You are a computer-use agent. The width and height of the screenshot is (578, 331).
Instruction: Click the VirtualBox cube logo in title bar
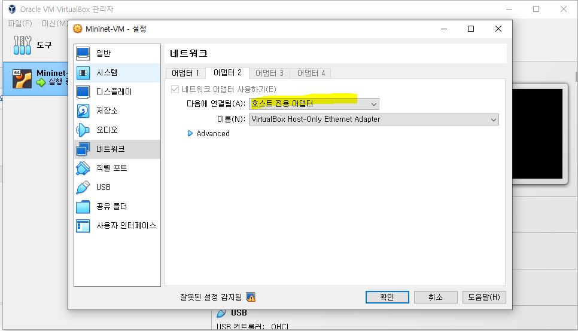pos(12,9)
